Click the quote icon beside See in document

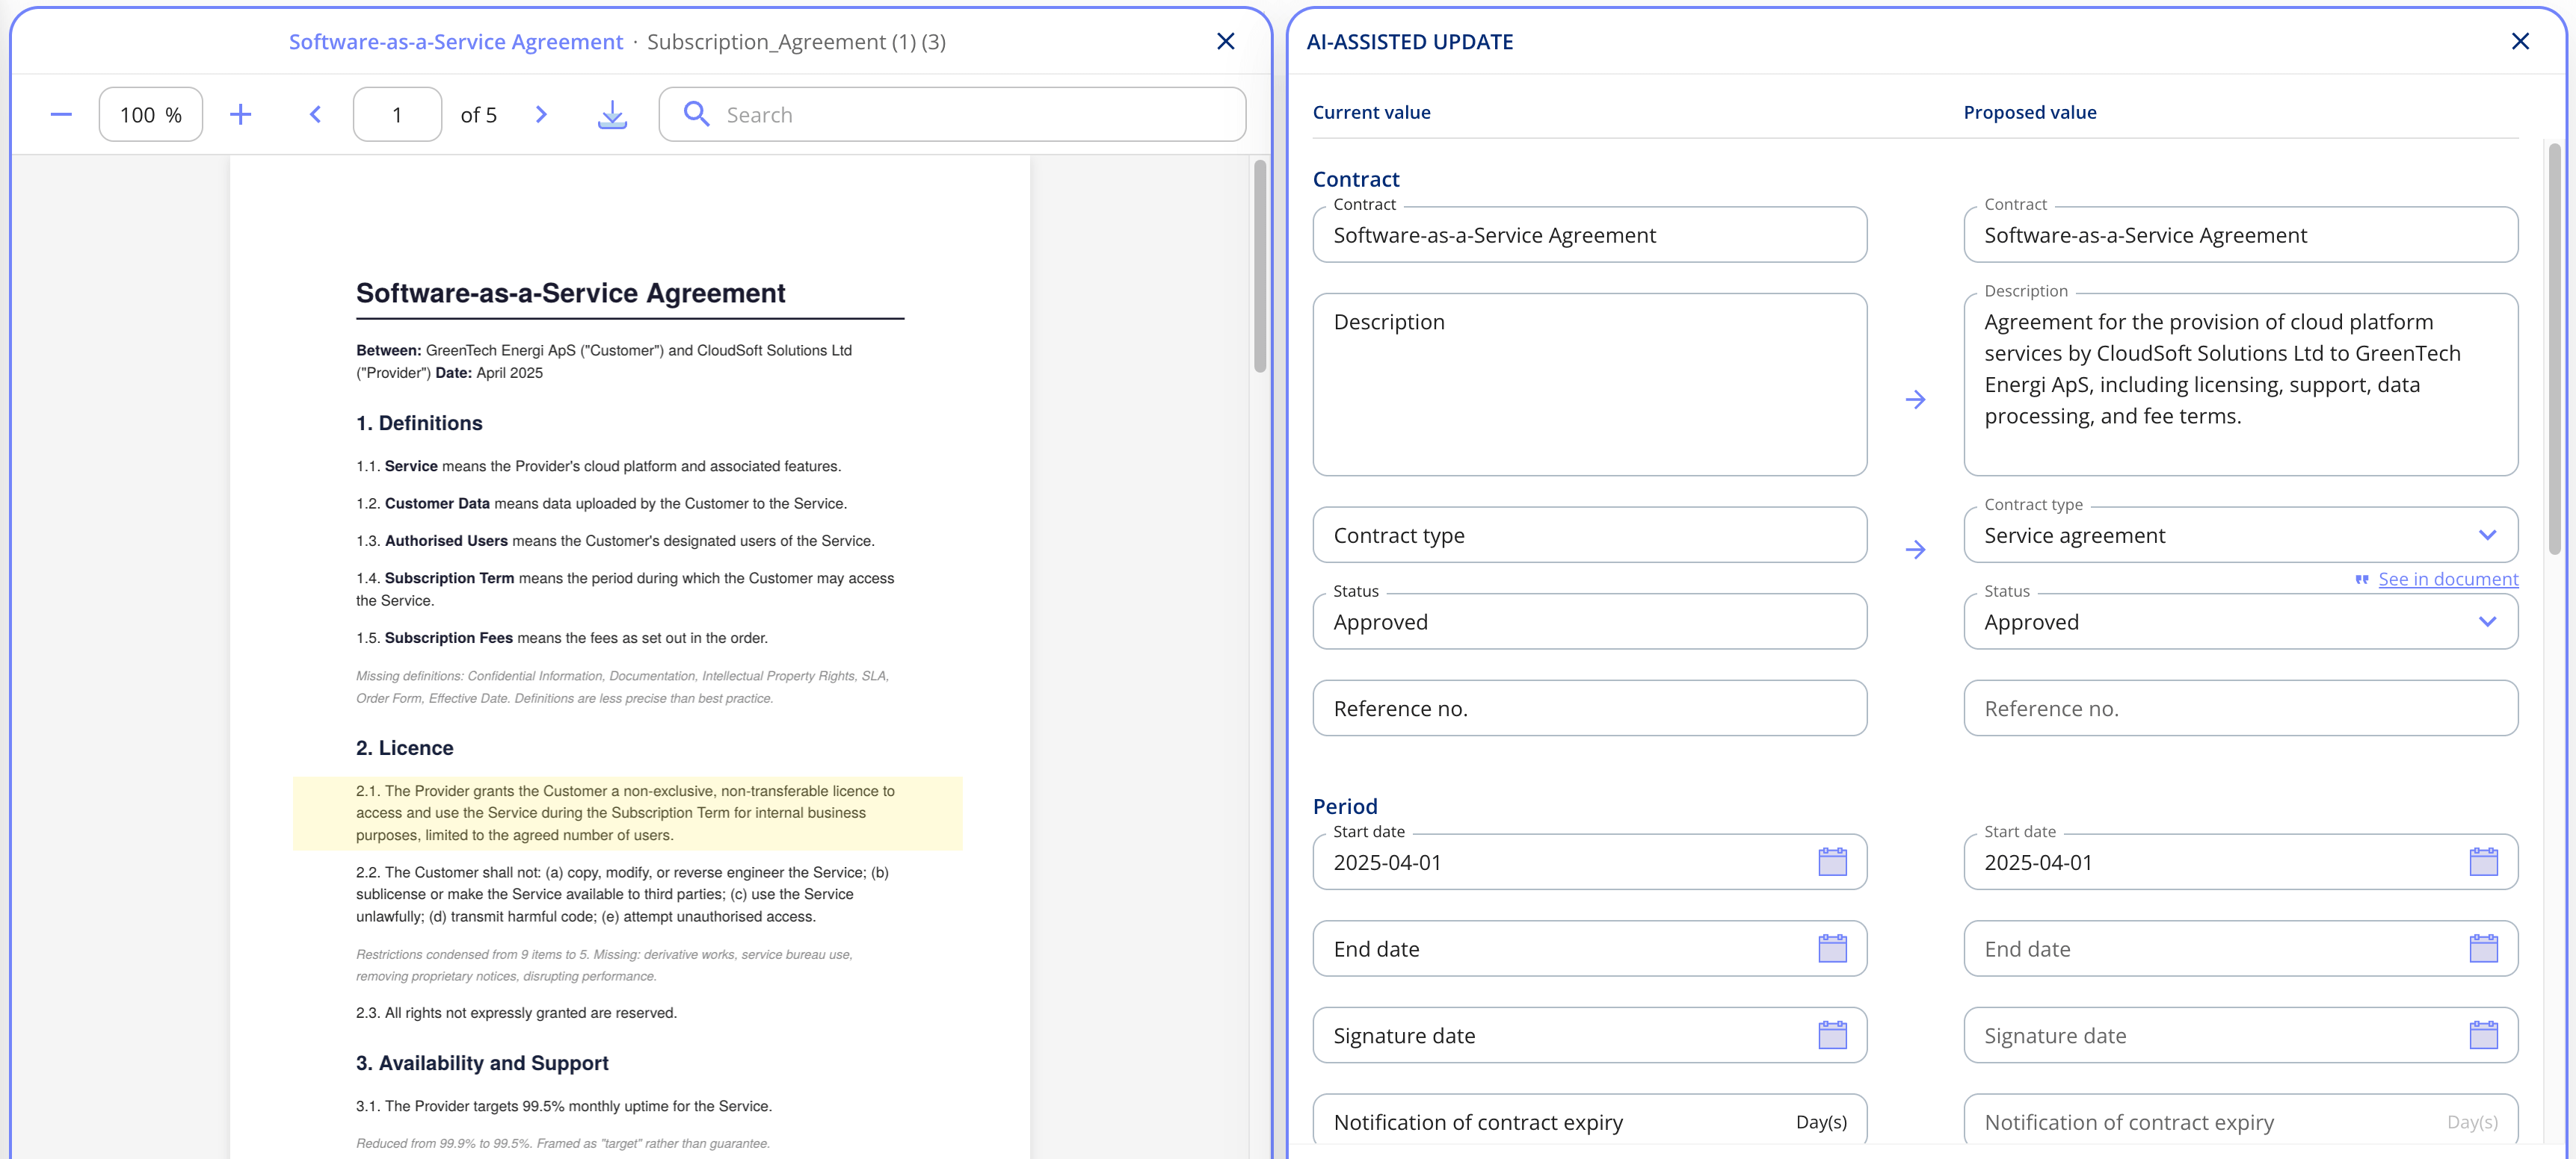(2362, 579)
